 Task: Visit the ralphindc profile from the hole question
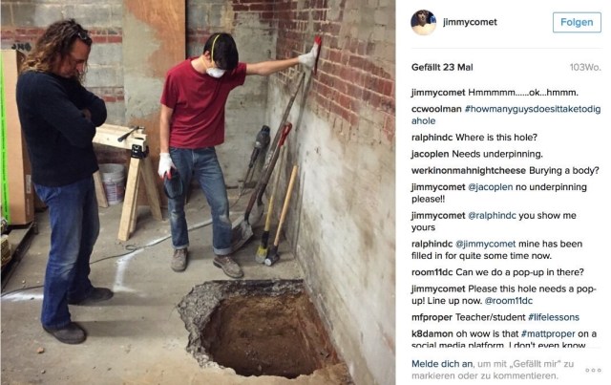click(432, 138)
